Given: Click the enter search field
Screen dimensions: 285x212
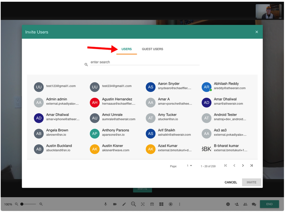Looking at the screenshot, I should (x=145, y=62).
